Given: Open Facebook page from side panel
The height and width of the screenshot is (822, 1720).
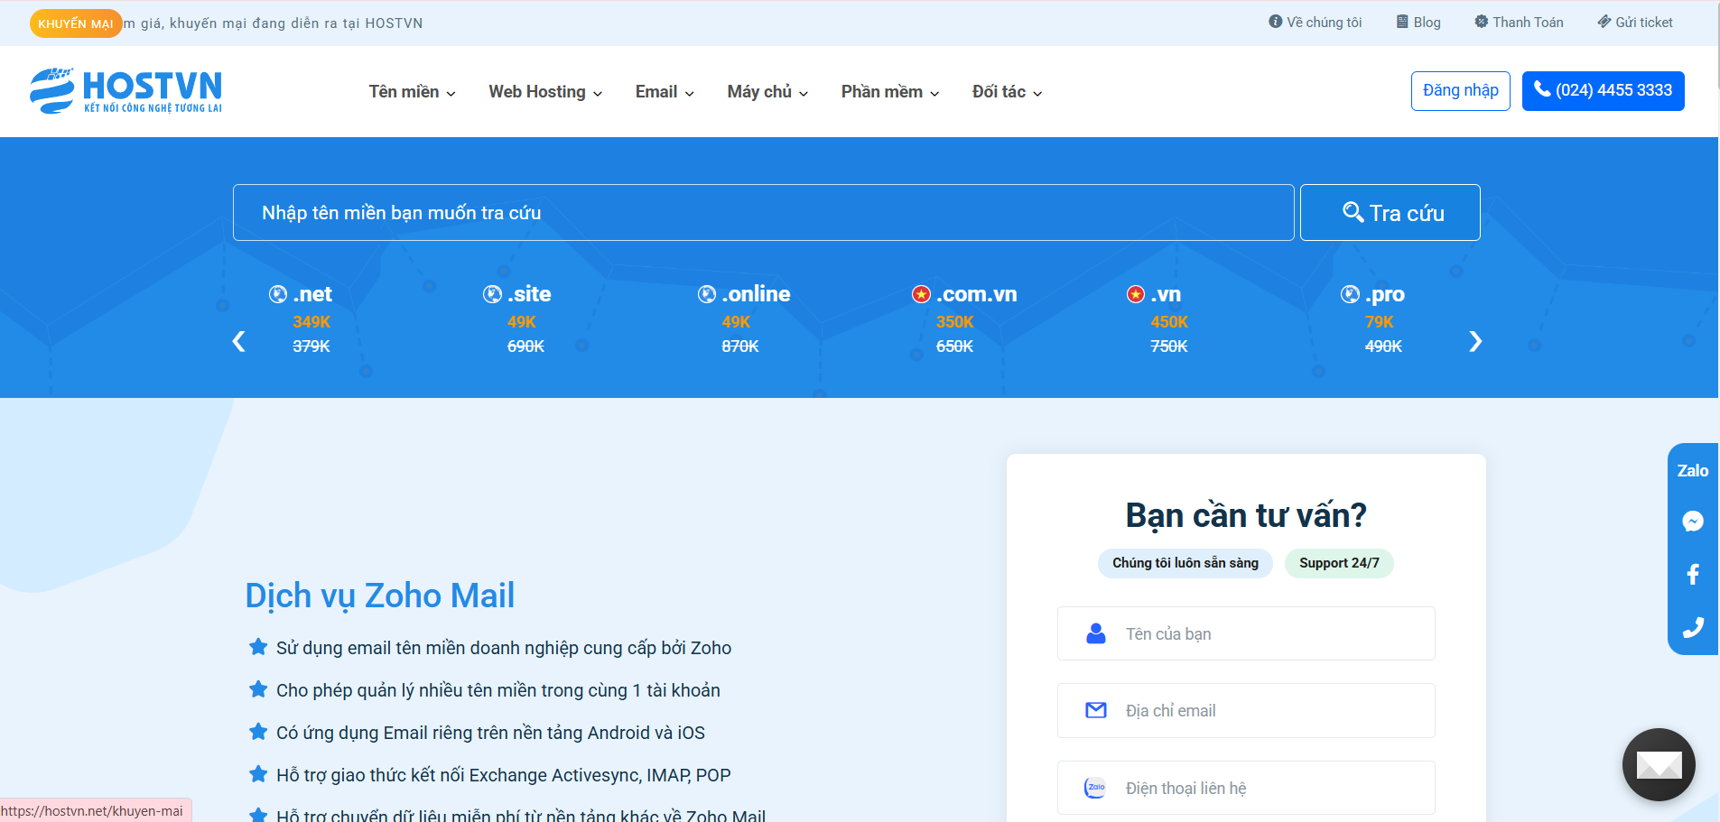Looking at the screenshot, I should click(x=1692, y=574).
